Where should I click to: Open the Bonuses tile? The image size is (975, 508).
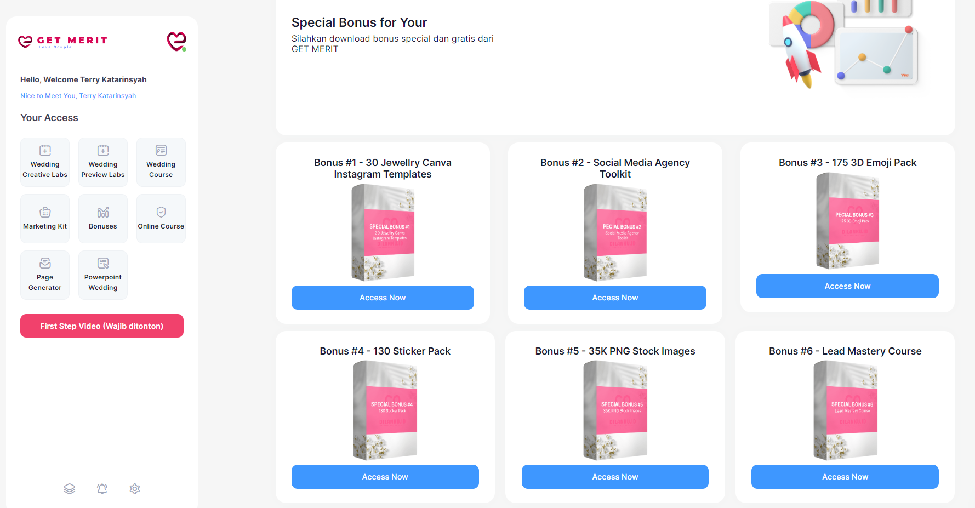(x=103, y=219)
